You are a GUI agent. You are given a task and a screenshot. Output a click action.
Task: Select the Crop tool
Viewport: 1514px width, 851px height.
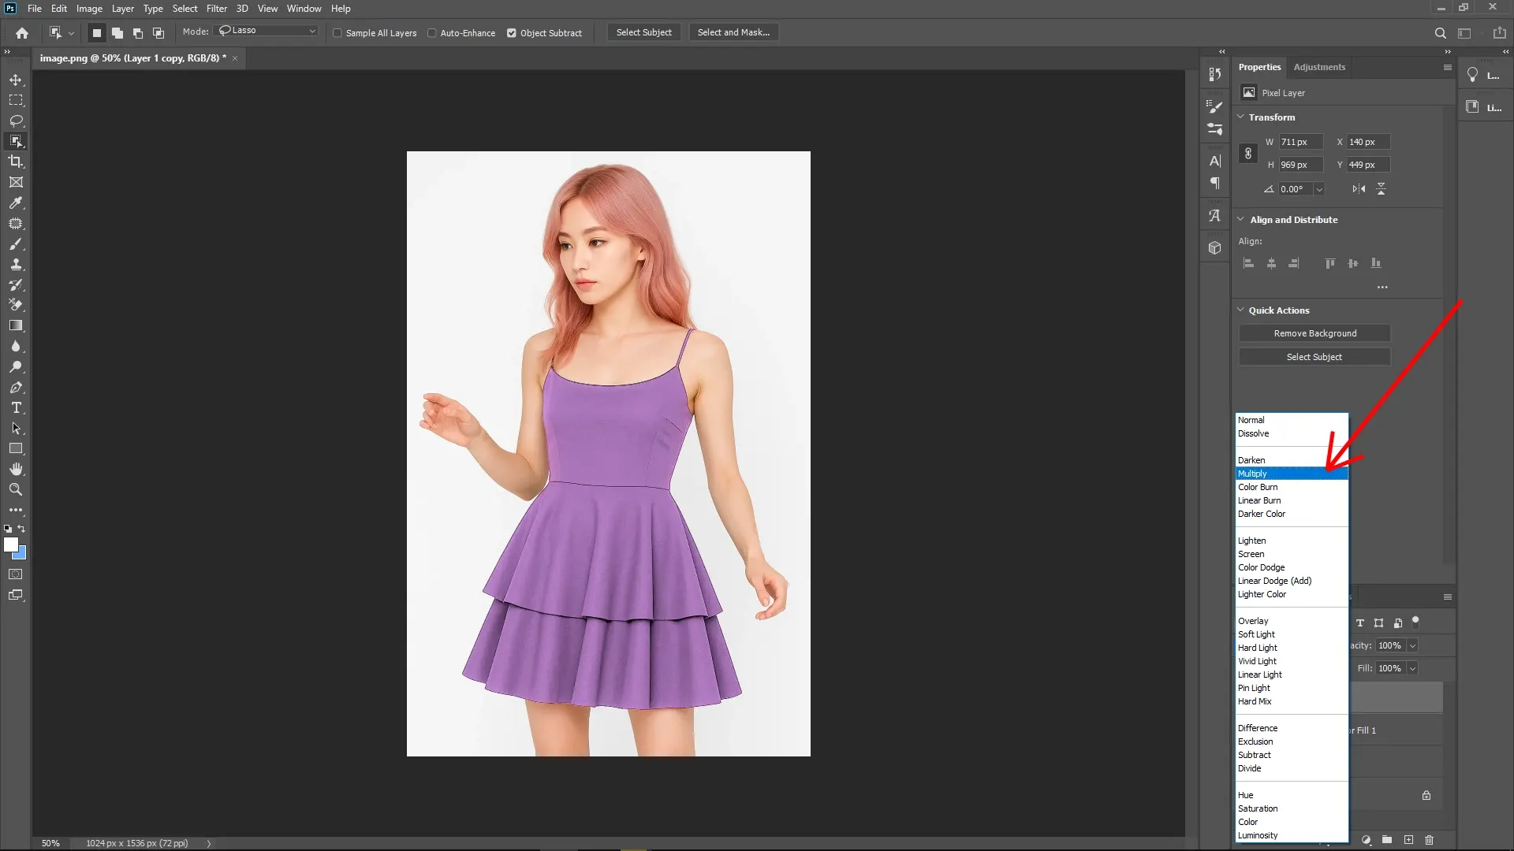(x=16, y=162)
